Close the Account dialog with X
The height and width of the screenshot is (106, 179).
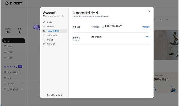tap(149, 11)
